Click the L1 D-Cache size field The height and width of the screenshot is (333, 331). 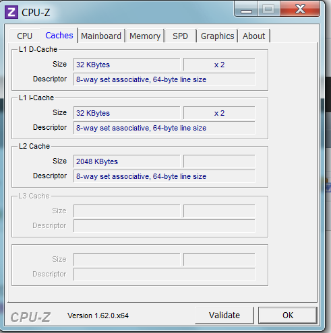pos(127,65)
